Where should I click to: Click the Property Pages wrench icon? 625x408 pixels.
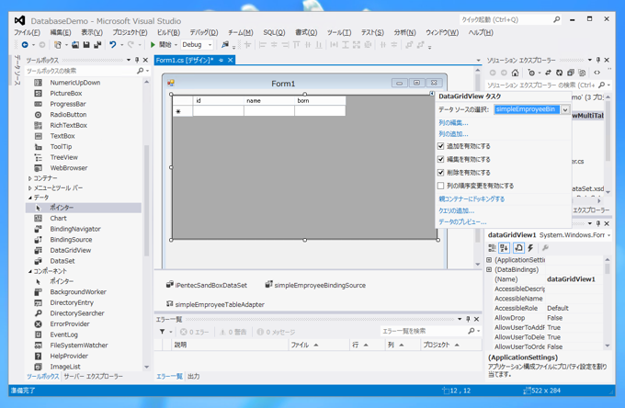546,248
